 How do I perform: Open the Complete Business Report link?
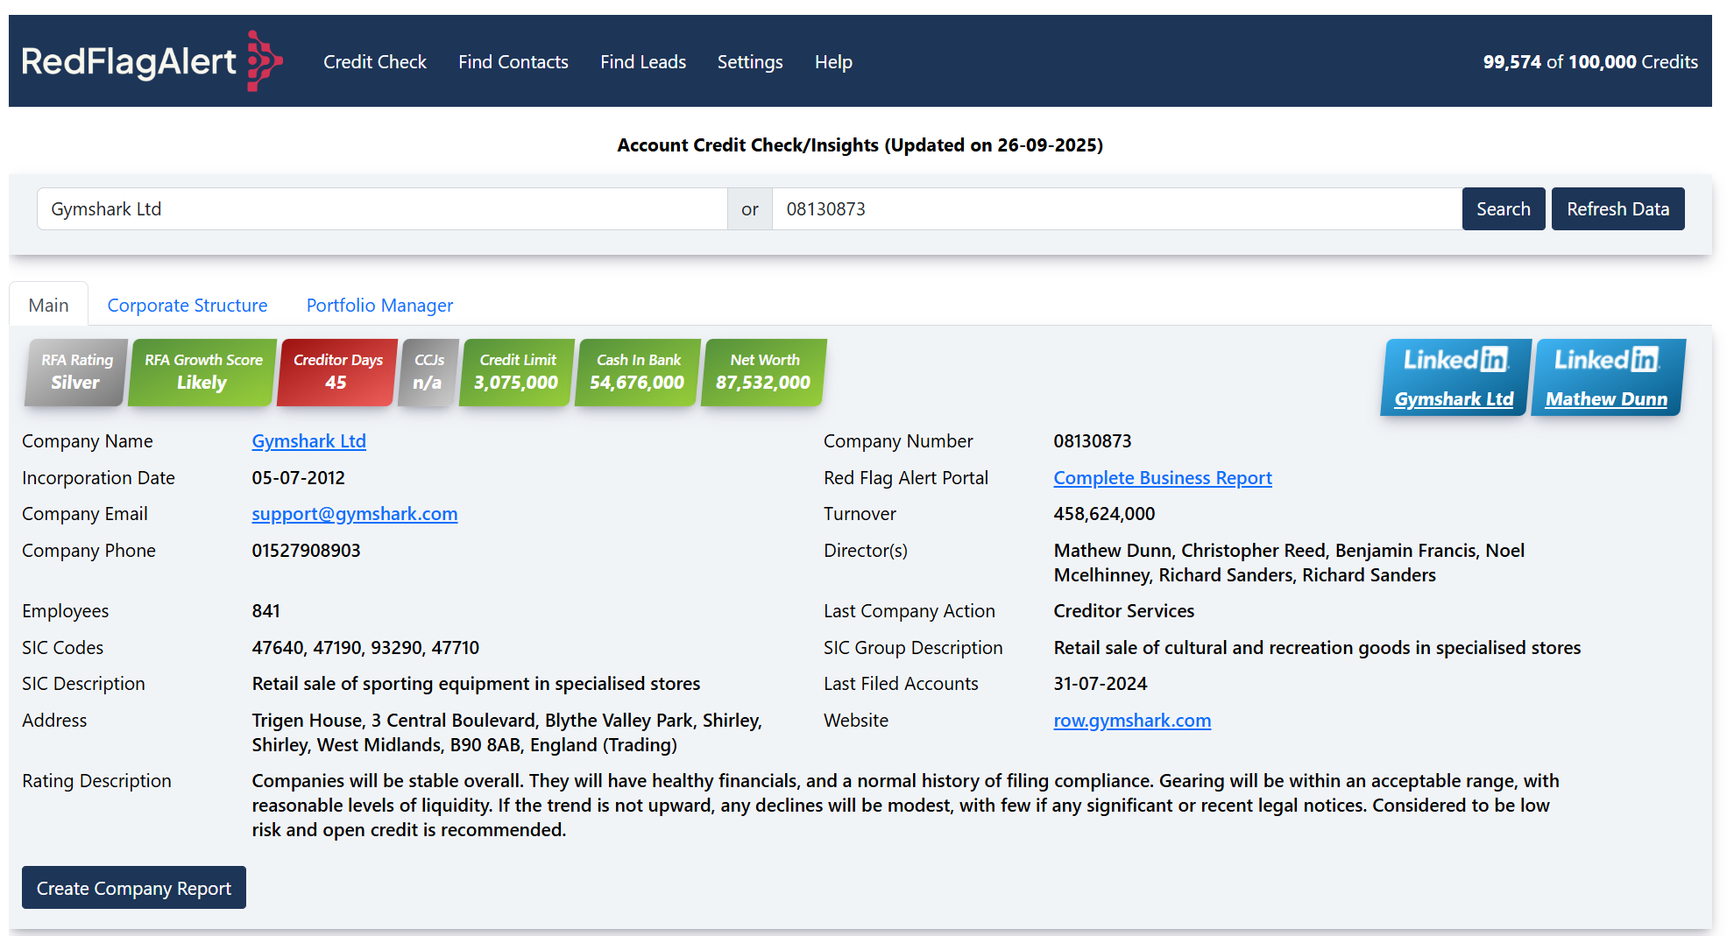(x=1163, y=478)
